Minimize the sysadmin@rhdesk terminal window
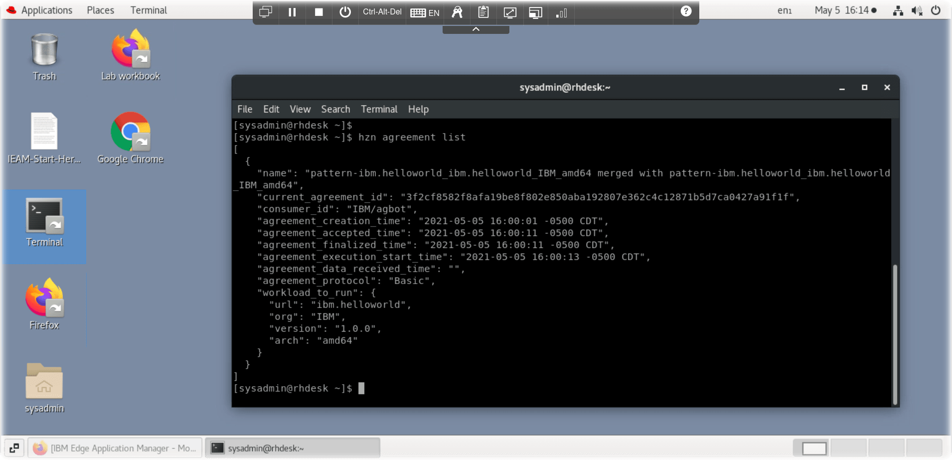Screen dimensions: 952x460 tap(842, 88)
